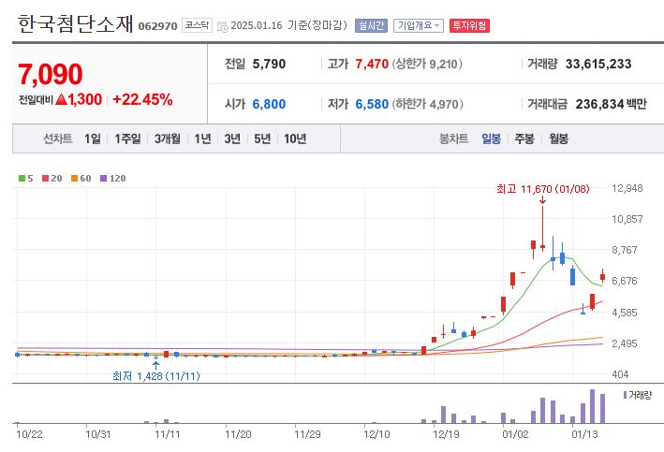This screenshot has height=452, width=664.
Task: Click the 실시간 real-time badge
Action: pyautogui.click(x=371, y=26)
